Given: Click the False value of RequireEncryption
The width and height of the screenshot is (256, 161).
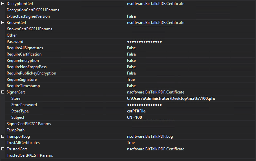Looking at the screenshot, I should click(x=131, y=61).
